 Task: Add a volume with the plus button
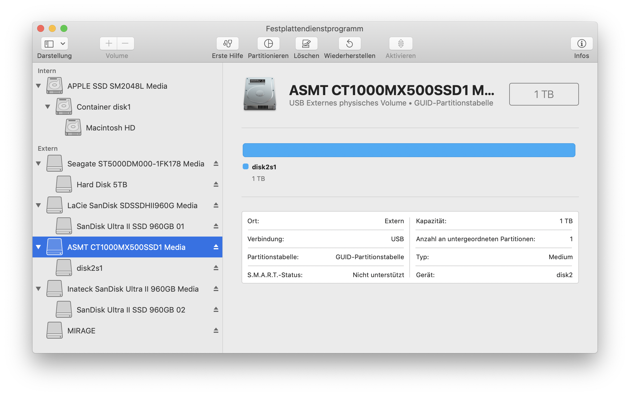pos(109,43)
